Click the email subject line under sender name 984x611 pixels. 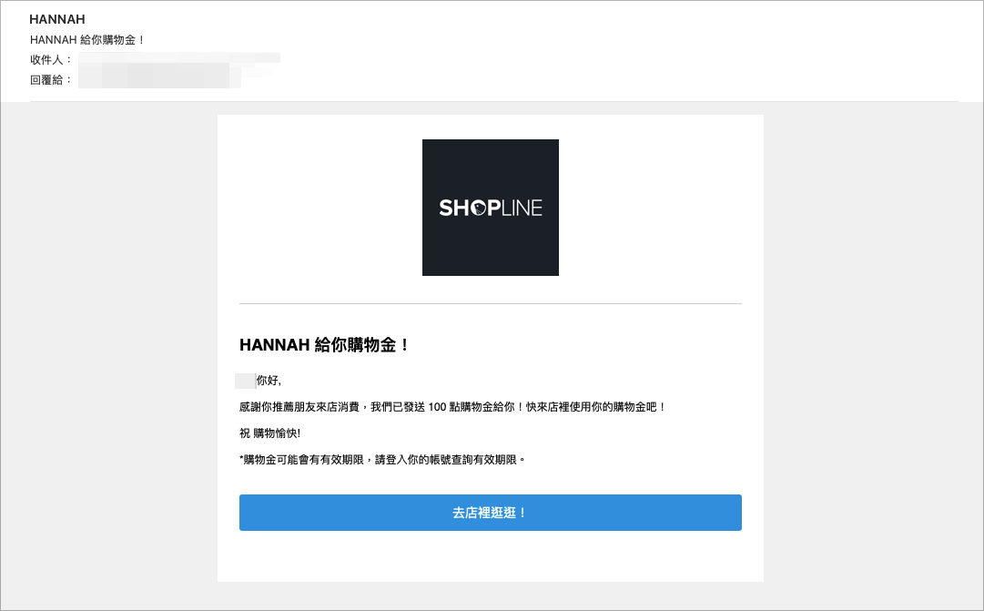pos(87,39)
